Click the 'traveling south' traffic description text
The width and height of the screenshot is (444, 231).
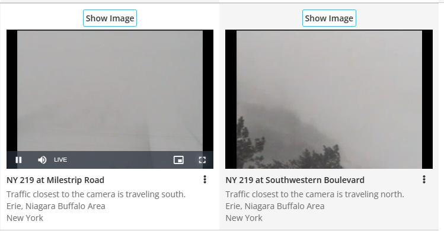point(96,194)
